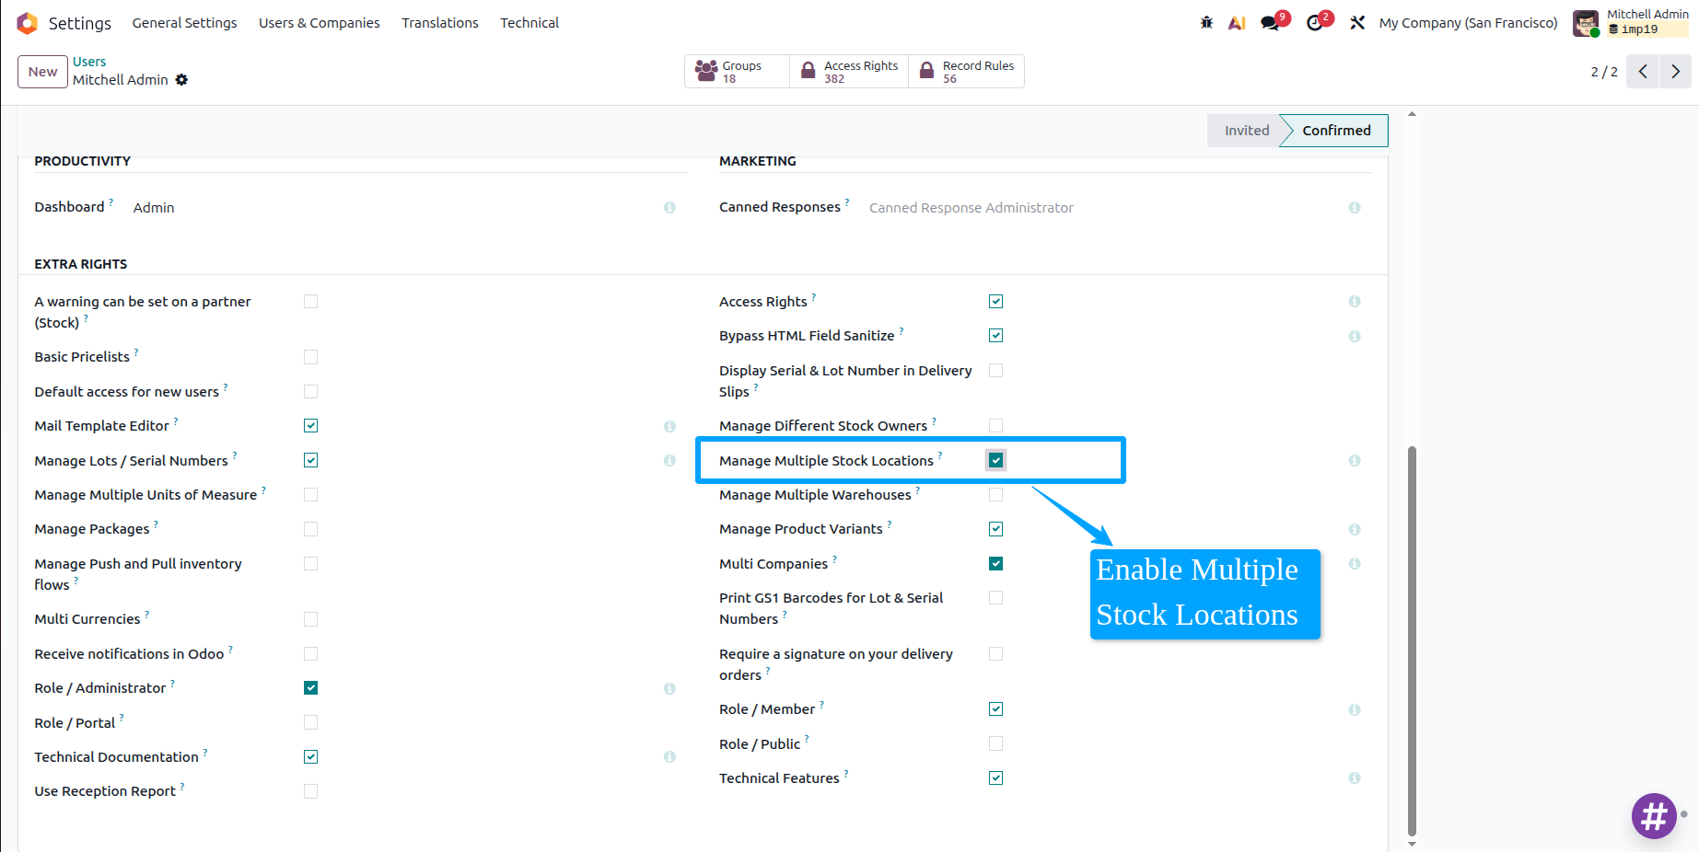
Task: Open Technical menu
Action: [x=529, y=23]
